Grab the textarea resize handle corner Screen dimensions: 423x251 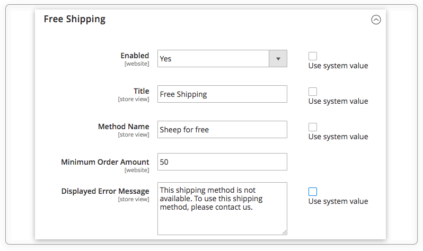pos(284,232)
